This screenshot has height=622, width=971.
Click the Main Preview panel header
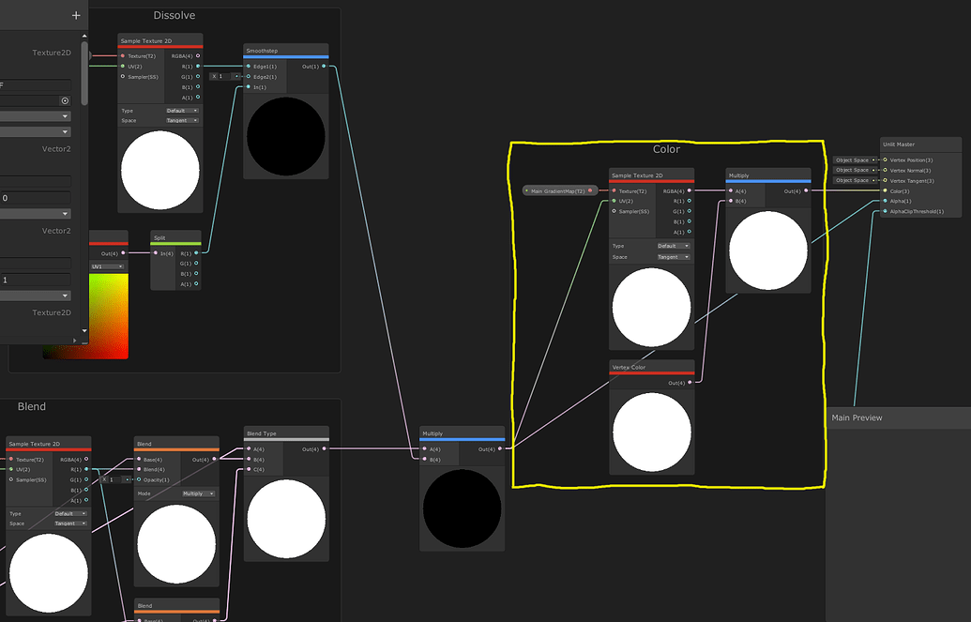click(x=898, y=417)
